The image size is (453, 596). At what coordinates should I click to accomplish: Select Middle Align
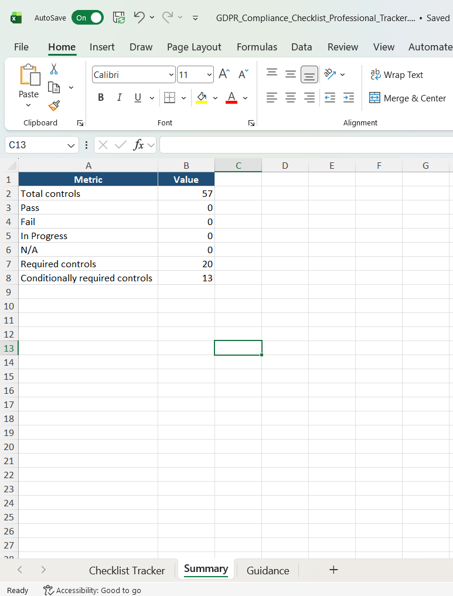point(290,74)
